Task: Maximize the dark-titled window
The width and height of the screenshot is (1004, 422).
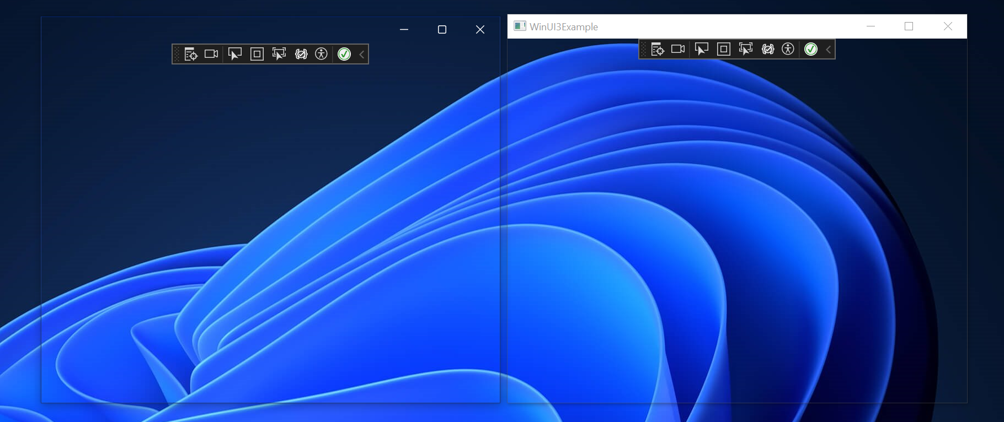Action: [x=442, y=29]
